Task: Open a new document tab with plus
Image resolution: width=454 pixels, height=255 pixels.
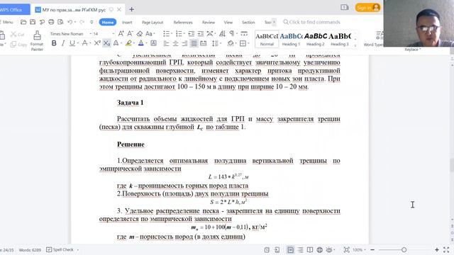Action: [x=131, y=9]
